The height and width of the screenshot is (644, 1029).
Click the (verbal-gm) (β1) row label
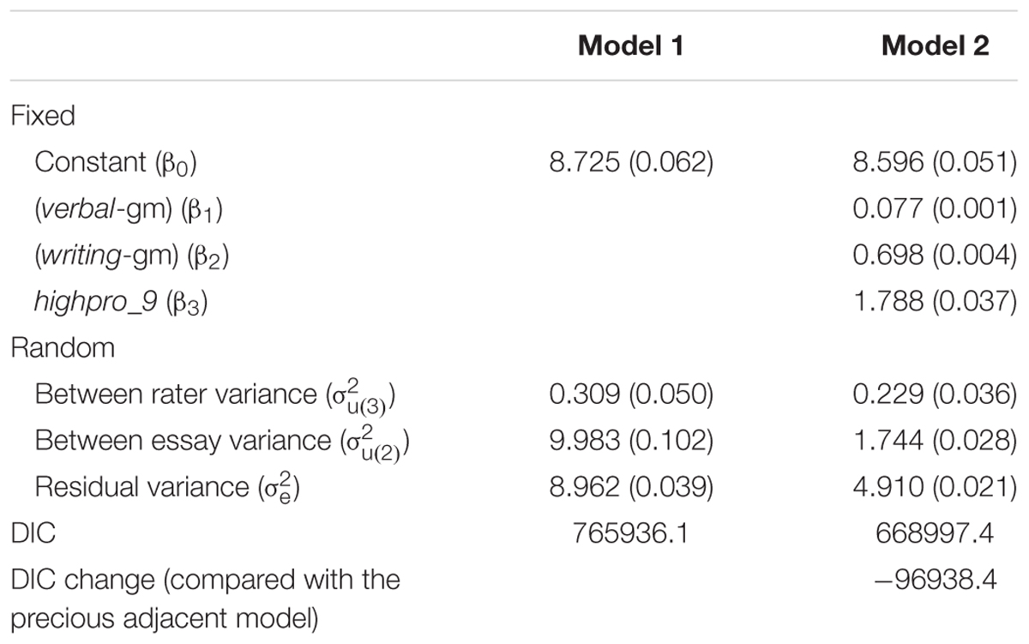[x=129, y=209]
